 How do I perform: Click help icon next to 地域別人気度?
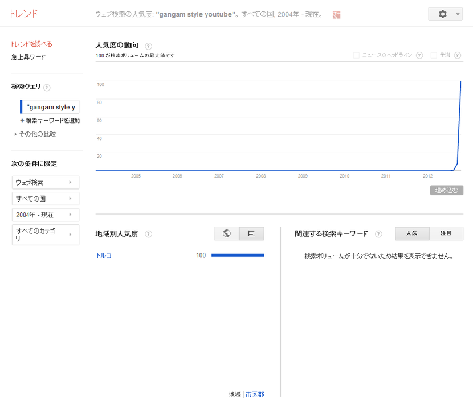(148, 234)
